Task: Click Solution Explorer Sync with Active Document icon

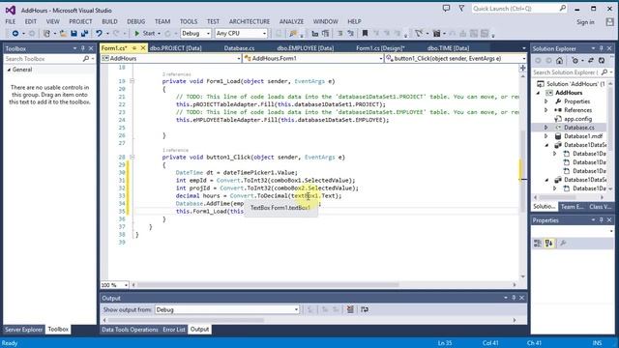Action: point(591,60)
